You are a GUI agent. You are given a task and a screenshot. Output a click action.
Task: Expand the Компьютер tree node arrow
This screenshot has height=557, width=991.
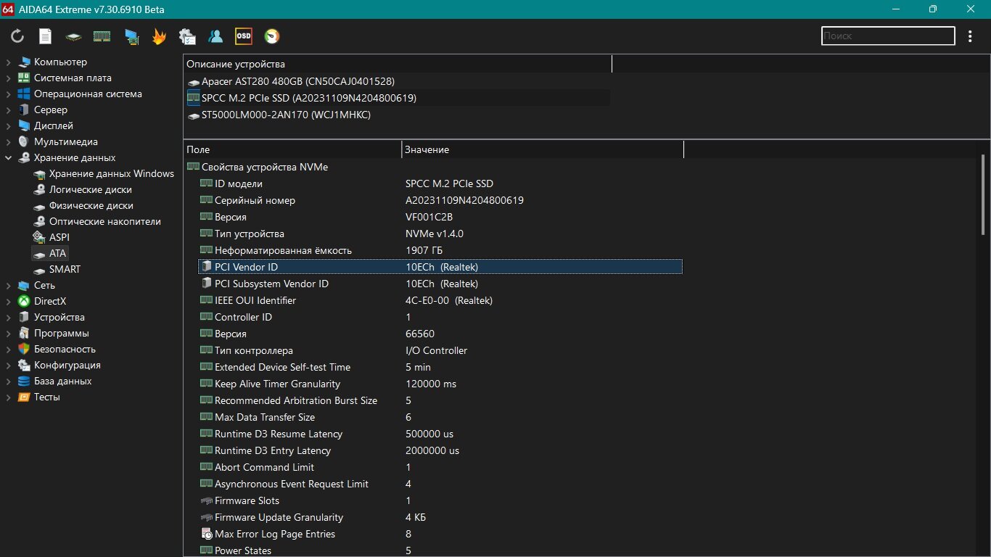(9, 62)
